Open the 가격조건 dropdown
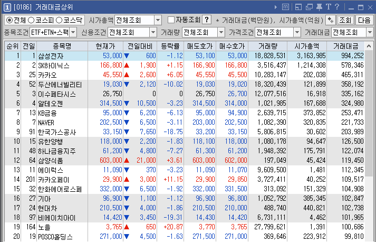Image resolution: width=376 pixels, height=242 pixels. [297, 32]
